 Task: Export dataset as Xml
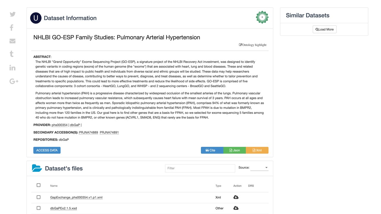(x=257, y=150)
